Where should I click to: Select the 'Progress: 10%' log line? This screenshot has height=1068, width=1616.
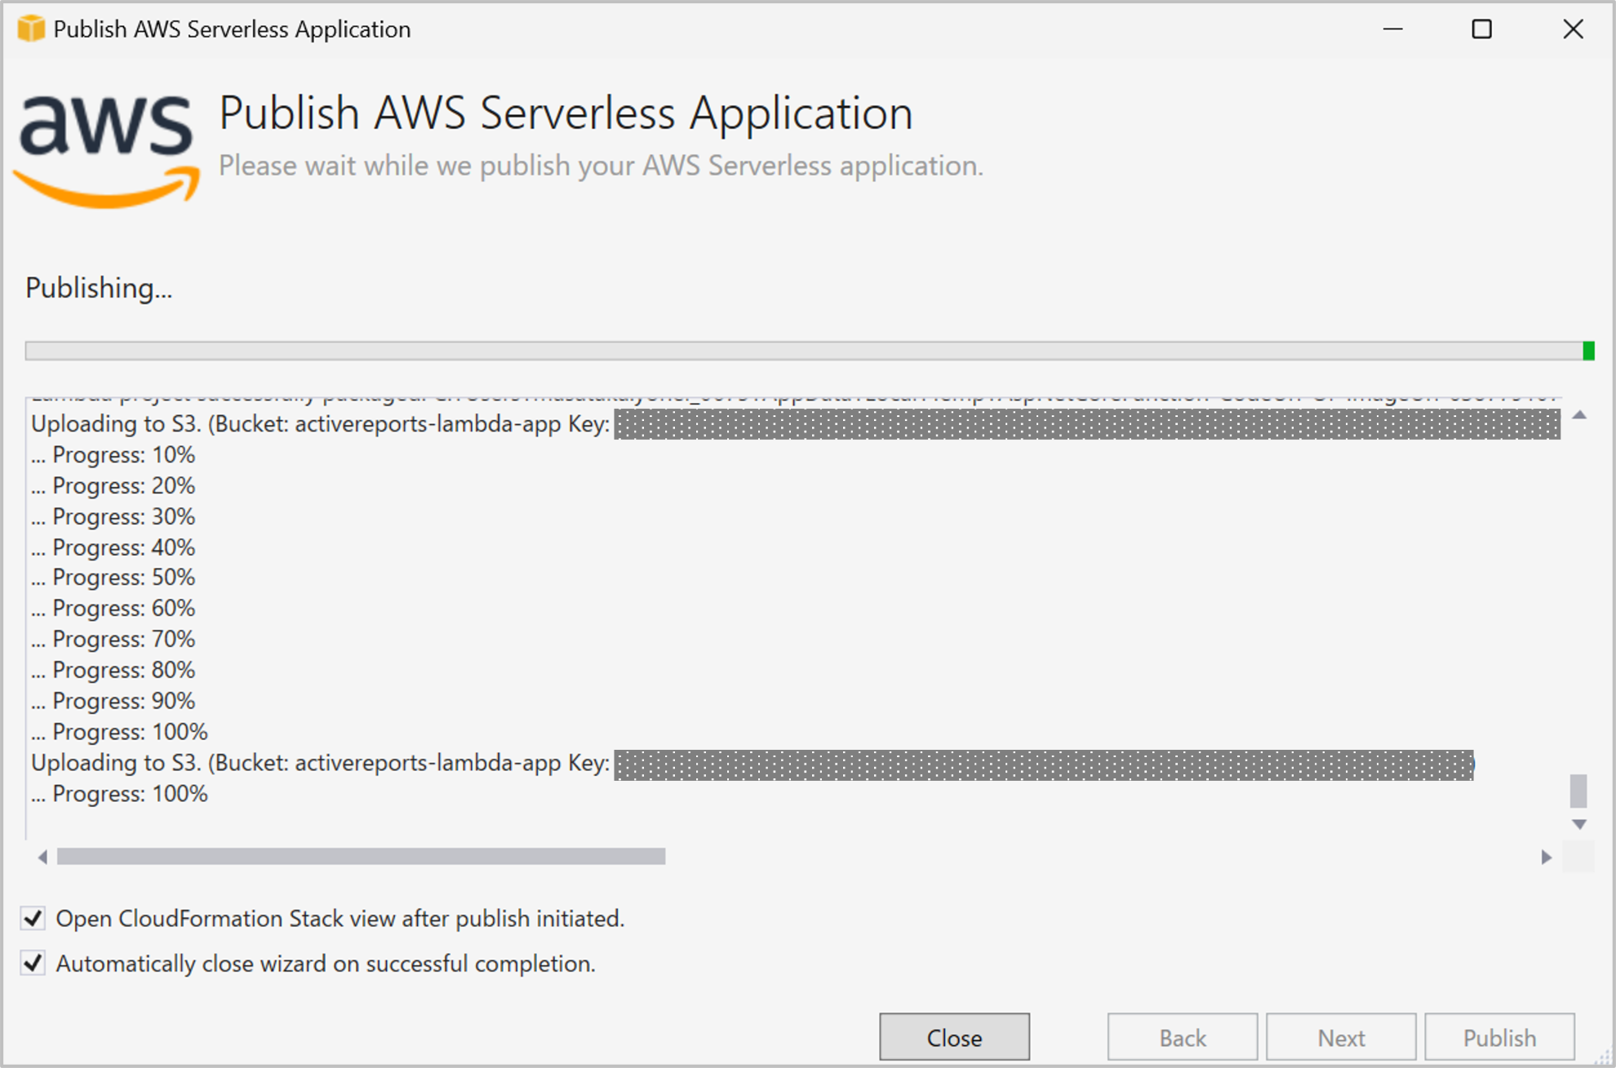click(113, 455)
